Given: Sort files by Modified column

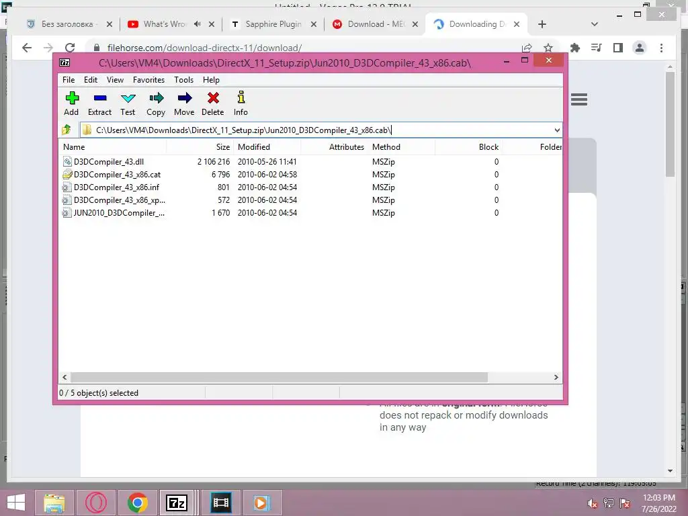Looking at the screenshot, I should [x=267, y=147].
